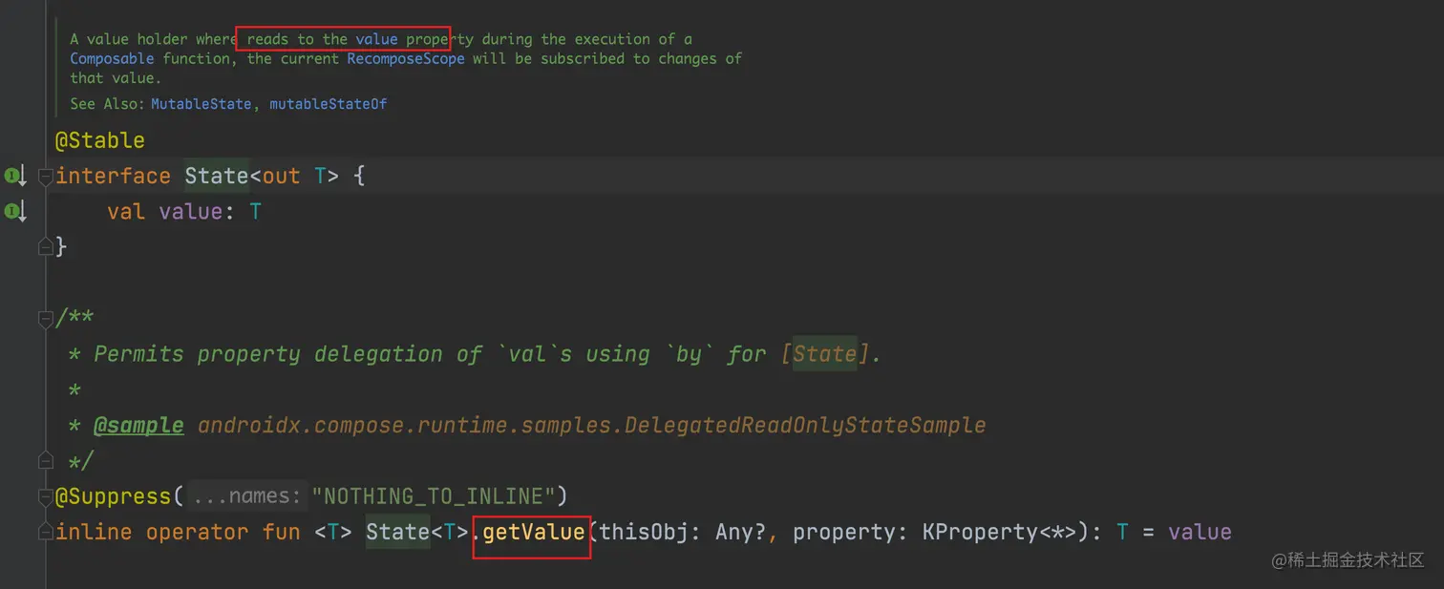Collapse the interface State code block

click(44, 177)
